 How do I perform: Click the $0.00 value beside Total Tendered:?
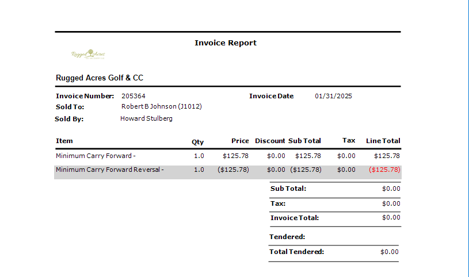click(390, 252)
